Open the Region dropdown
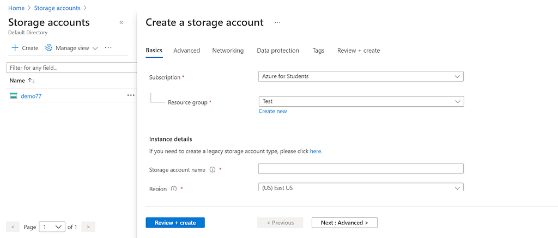This screenshot has width=558, height=238. (361, 187)
